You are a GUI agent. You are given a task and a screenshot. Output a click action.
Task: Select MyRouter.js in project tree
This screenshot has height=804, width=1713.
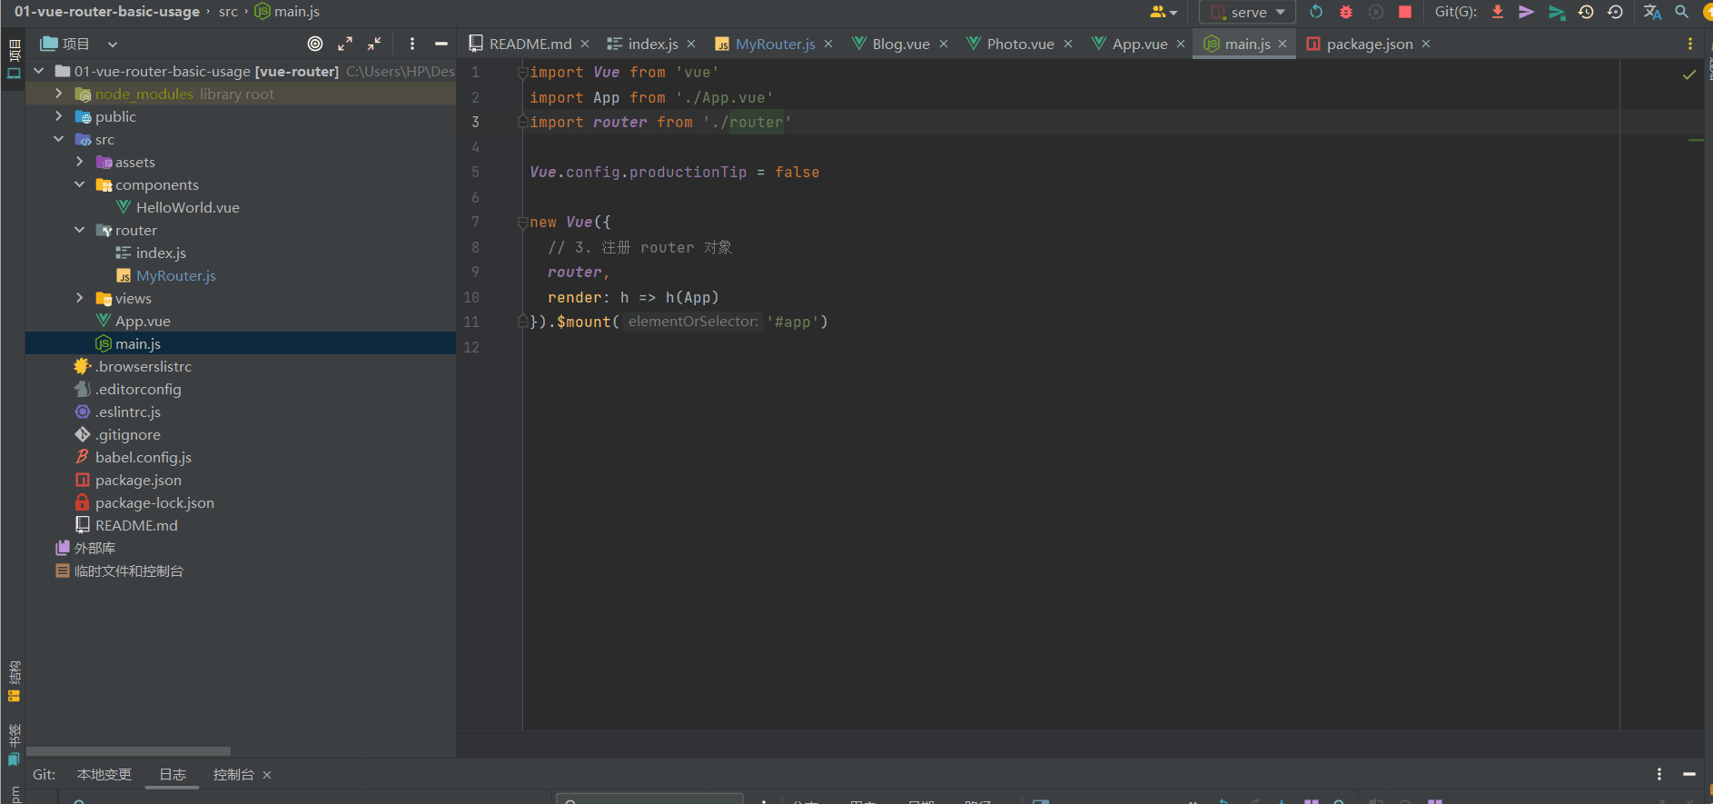pyautogui.click(x=175, y=275)
